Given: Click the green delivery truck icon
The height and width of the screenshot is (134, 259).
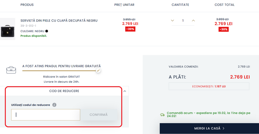Looking at the screenshot, I should (162, 115).
